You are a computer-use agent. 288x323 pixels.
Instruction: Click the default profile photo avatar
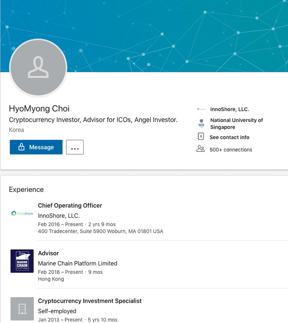[38, 68]
